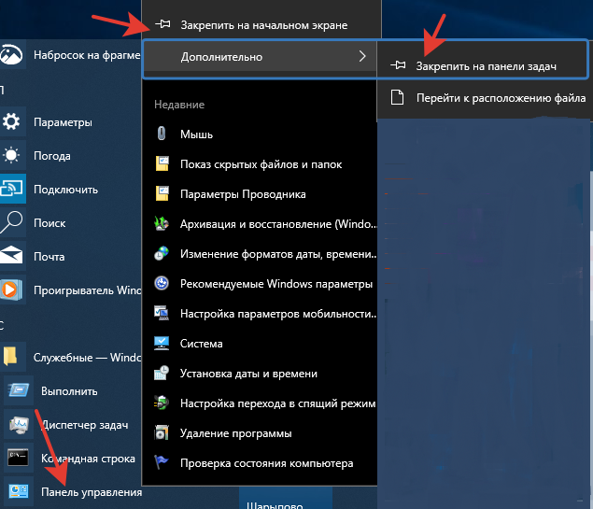The height and width of the screenshot is (509, 593).
Task: Launch Набросок на фрагменте app label
Action: click(87, 55)
